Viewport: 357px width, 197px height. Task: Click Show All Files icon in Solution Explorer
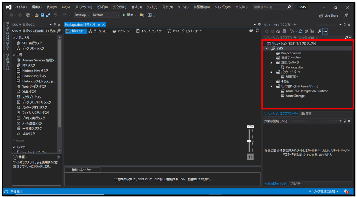click(312, 31)
